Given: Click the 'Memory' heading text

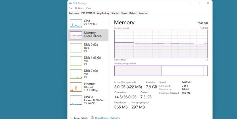Looking at the screenshot, I should [x=124, y=22].
